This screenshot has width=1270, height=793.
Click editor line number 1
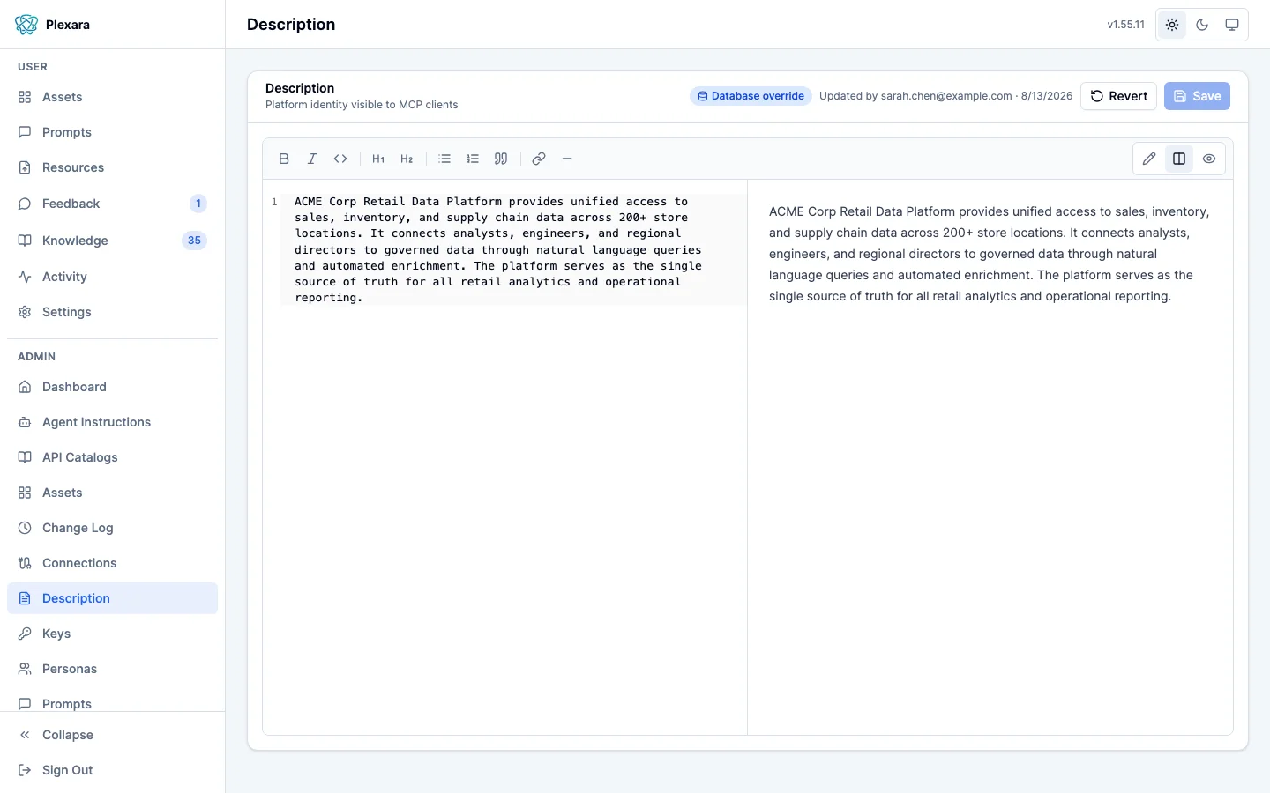click(x=274, y=202)
